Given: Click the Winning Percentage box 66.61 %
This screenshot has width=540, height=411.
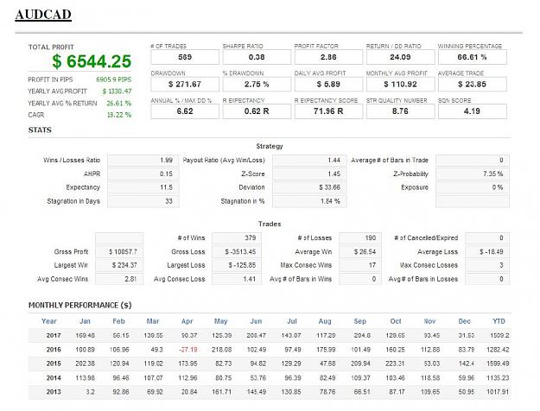Looking at the screenshot, I should click(472, 57).
